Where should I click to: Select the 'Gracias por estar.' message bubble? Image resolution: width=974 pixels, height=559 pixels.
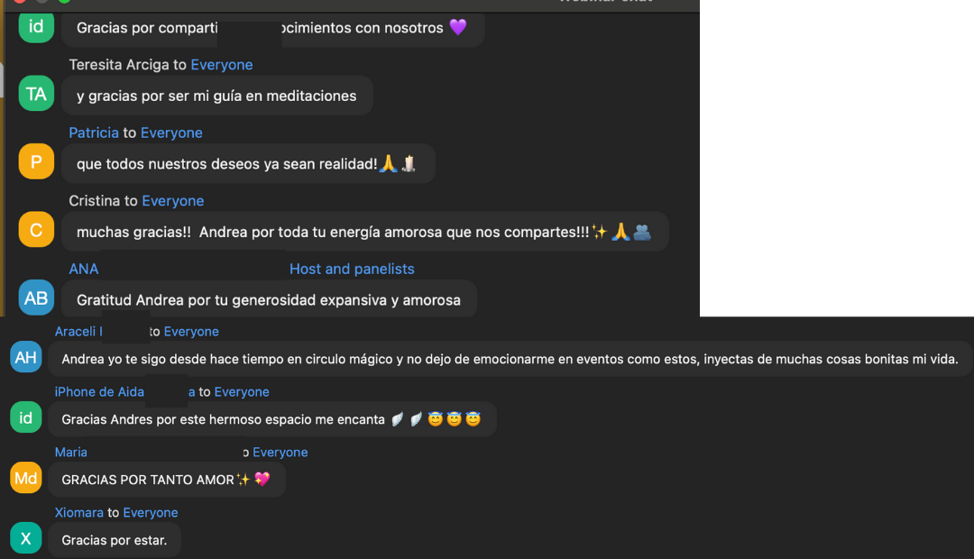pyautogui.click(x=115, y=540)
